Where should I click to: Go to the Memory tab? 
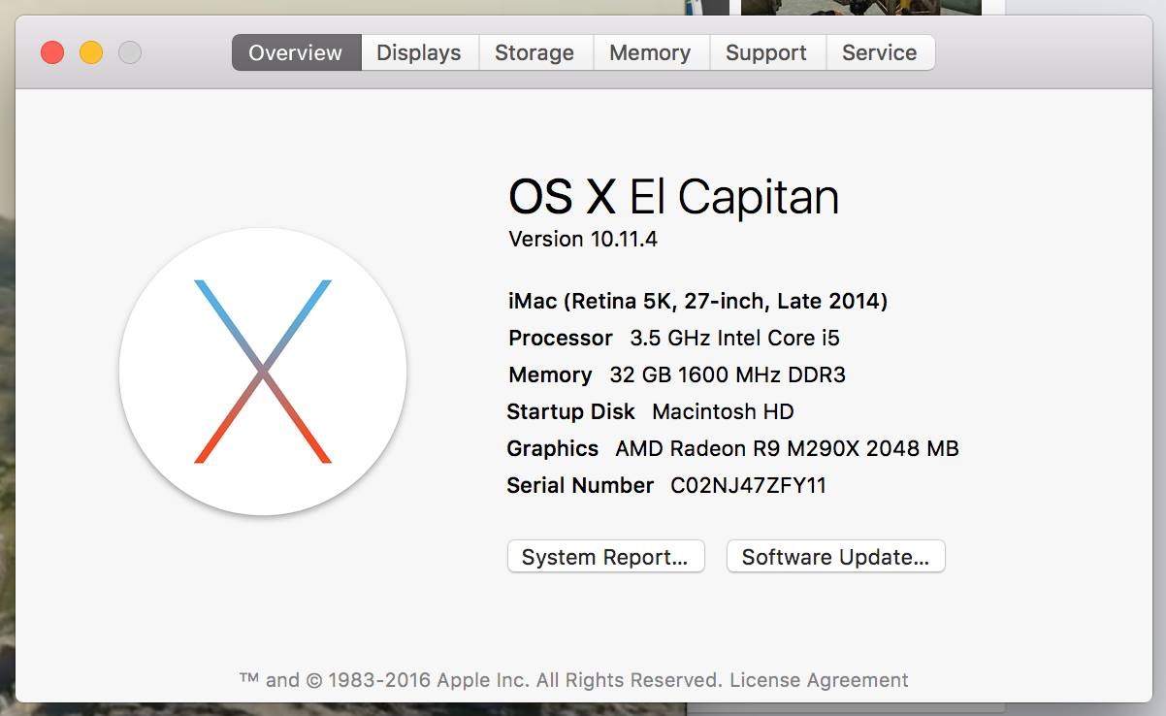coord(650,52)
